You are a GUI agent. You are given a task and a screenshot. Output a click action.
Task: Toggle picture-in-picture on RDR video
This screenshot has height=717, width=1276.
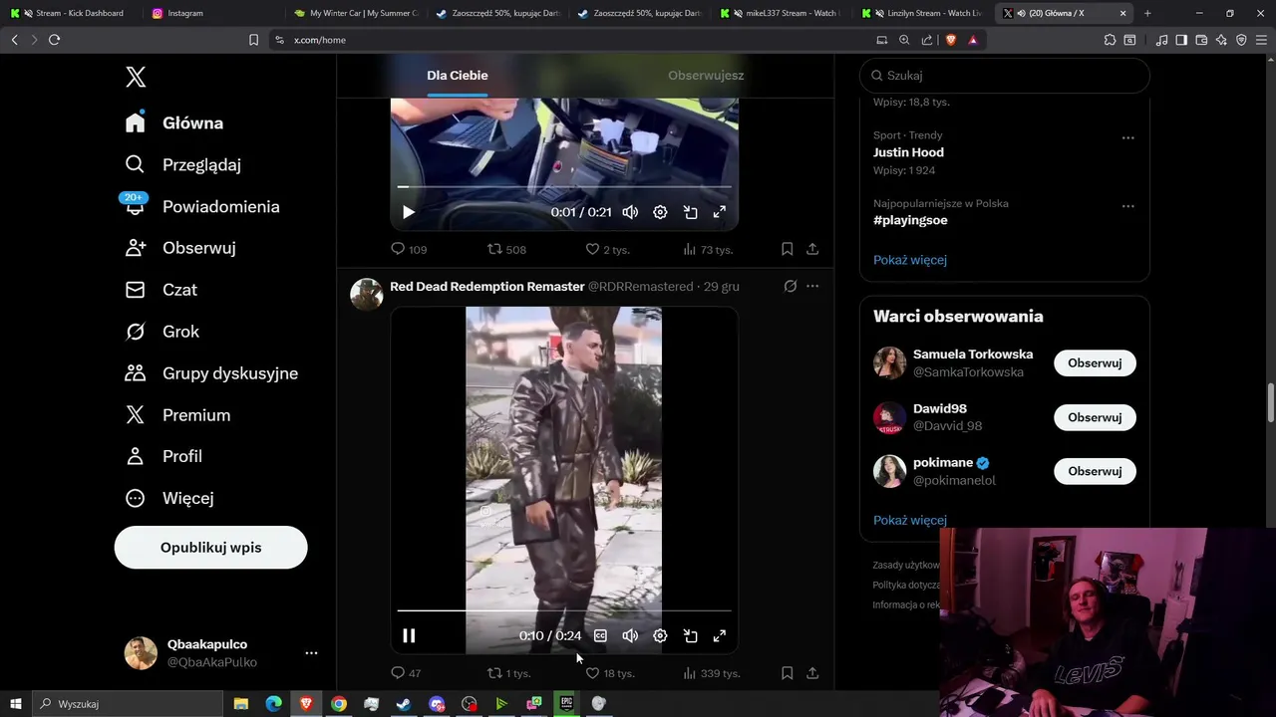point(690,635)
